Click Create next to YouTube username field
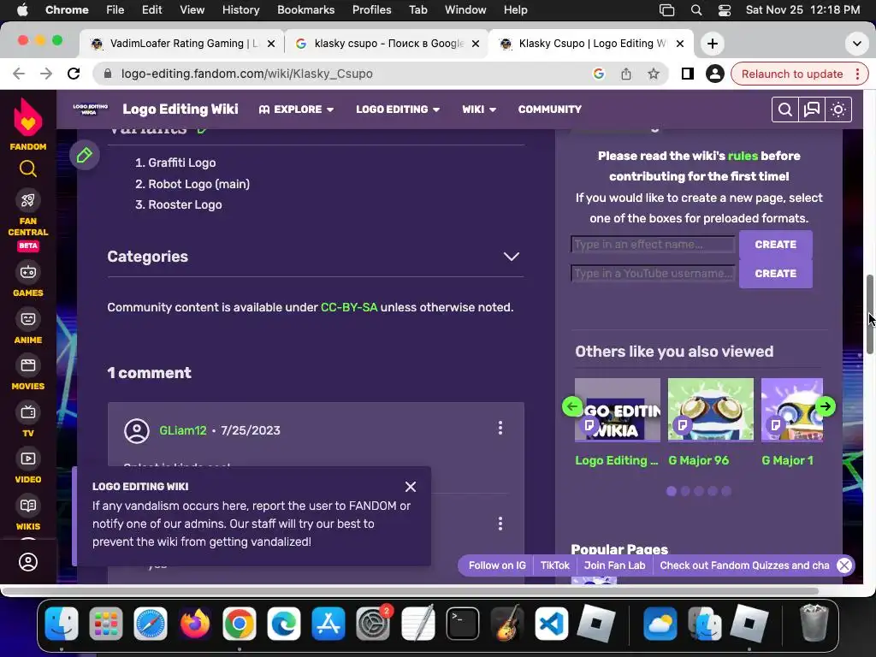This screenshot has width=876, height=657. 775,274
